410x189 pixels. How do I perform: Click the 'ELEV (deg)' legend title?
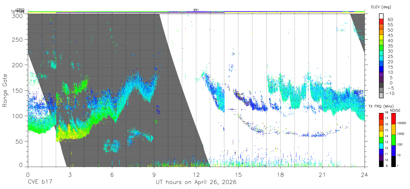coord(381,7)
